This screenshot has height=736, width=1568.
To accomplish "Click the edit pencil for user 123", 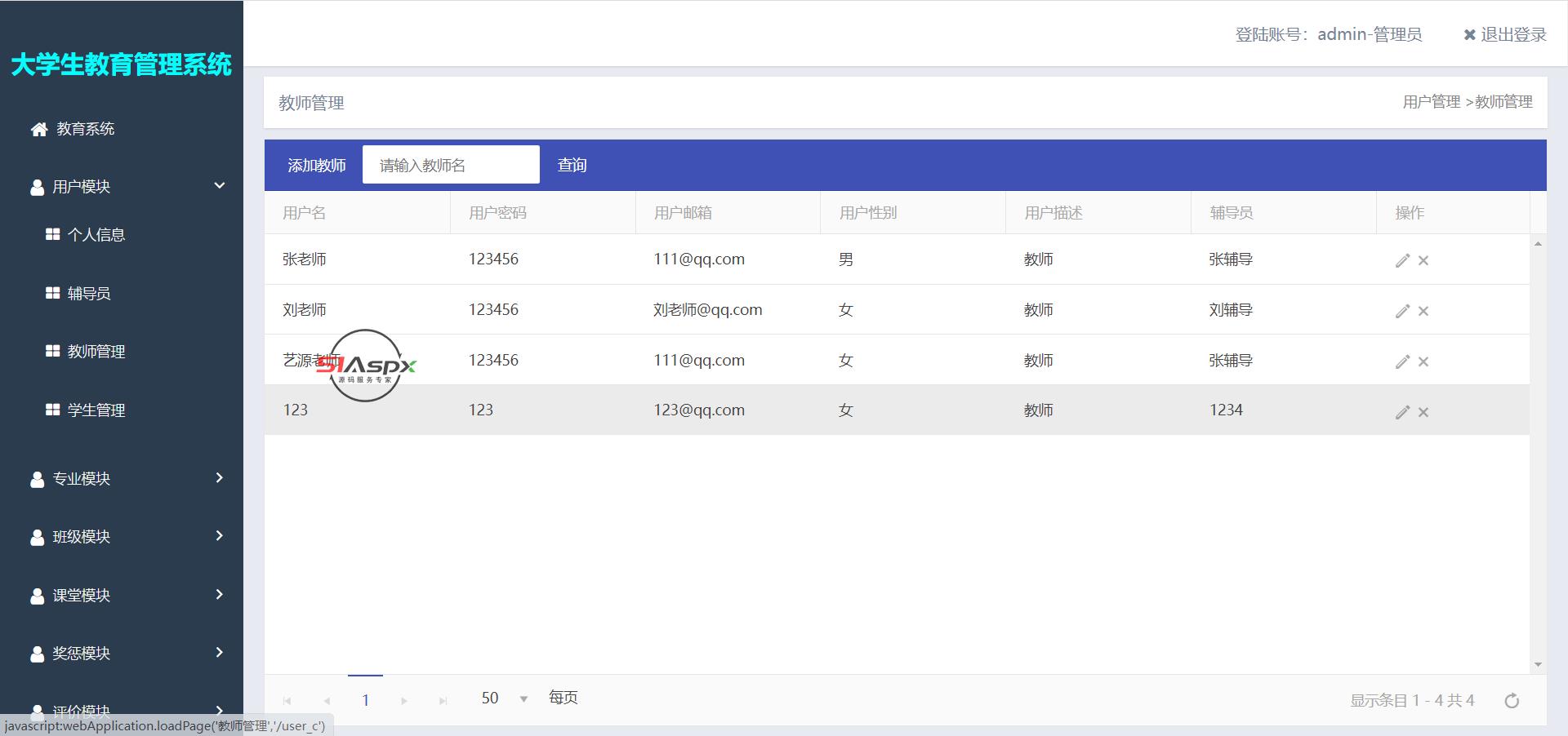I will [1402, 412].
